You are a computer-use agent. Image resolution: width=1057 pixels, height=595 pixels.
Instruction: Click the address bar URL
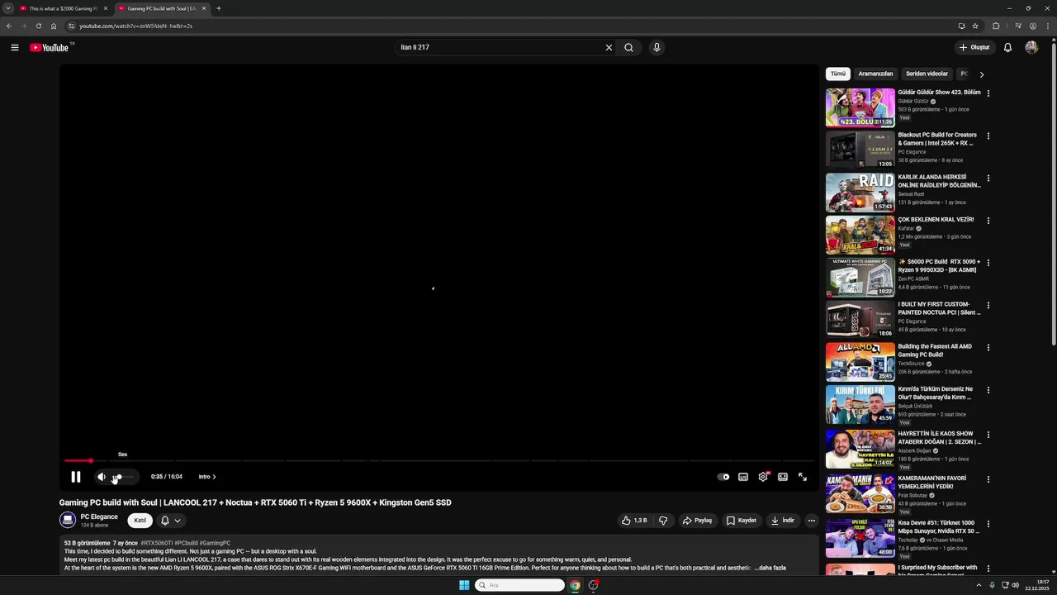pos(136,26)
